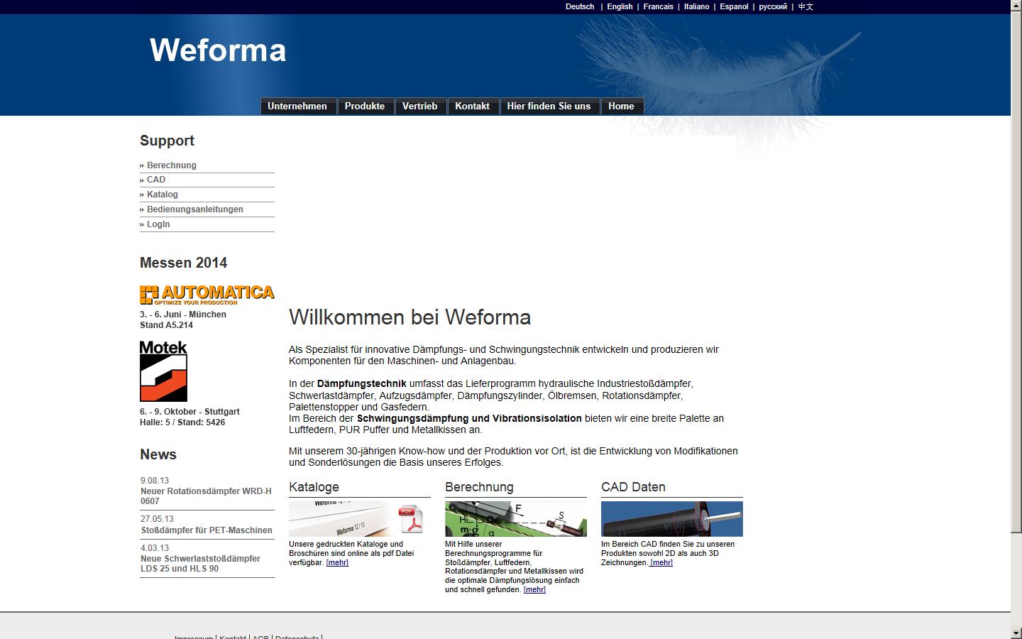
Task: Click the Kataloge section heading
Action: (314, 487)
